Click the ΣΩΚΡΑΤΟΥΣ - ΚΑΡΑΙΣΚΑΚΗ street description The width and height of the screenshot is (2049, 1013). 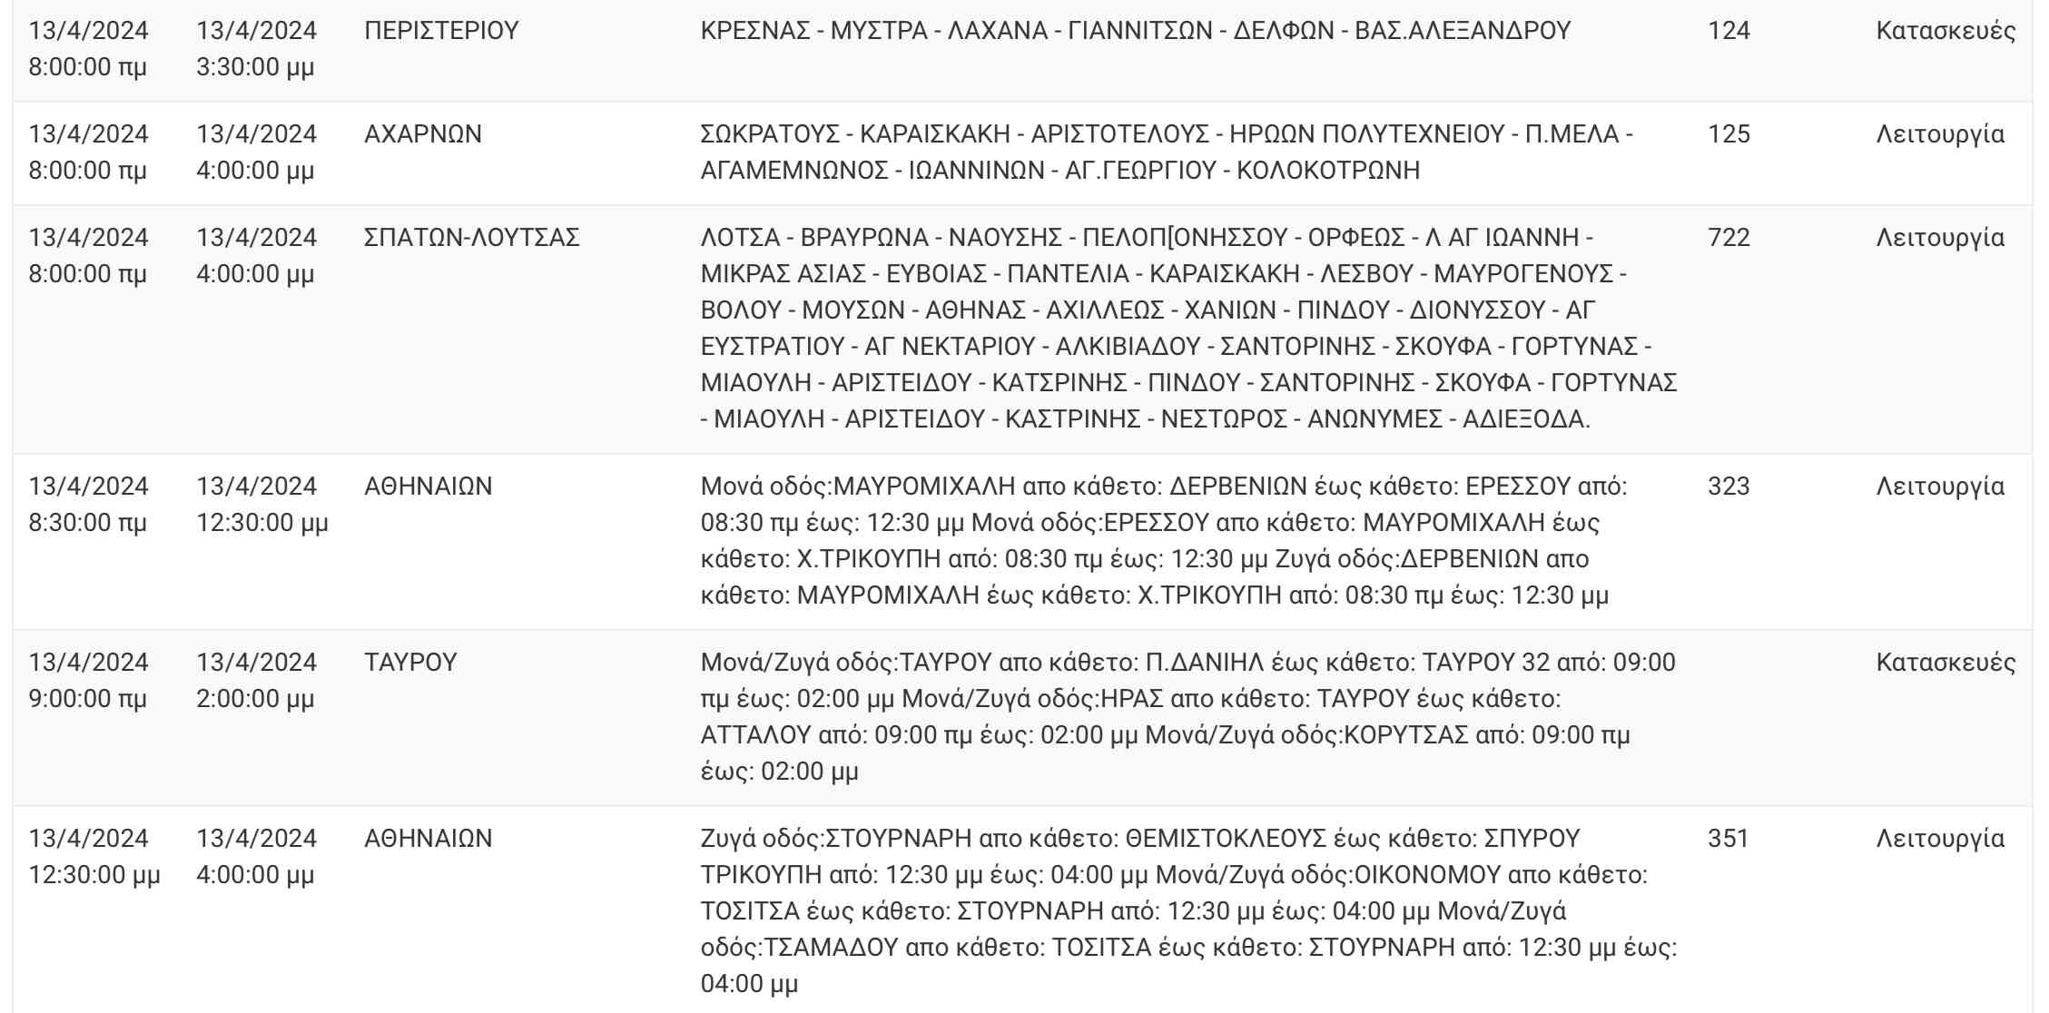[x=1167, y=152]
